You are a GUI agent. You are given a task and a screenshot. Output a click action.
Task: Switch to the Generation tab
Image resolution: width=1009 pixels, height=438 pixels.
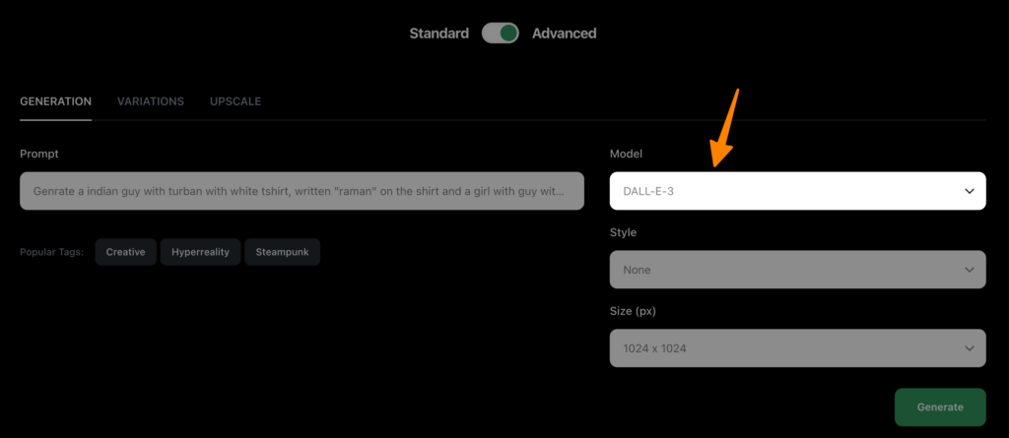[x=55, y=101]
